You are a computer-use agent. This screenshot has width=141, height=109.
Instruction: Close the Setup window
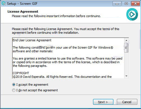[135, 4]
